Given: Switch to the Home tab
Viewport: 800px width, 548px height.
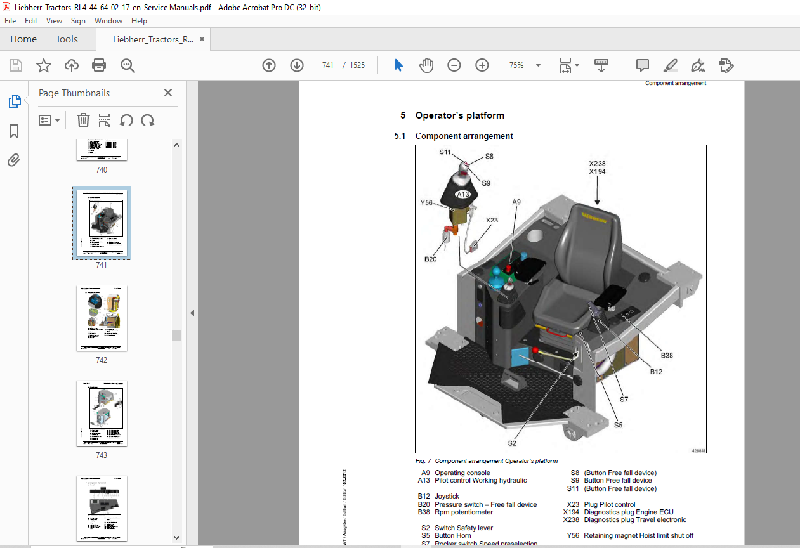Looking at the screenshot, I should (23, 39).
